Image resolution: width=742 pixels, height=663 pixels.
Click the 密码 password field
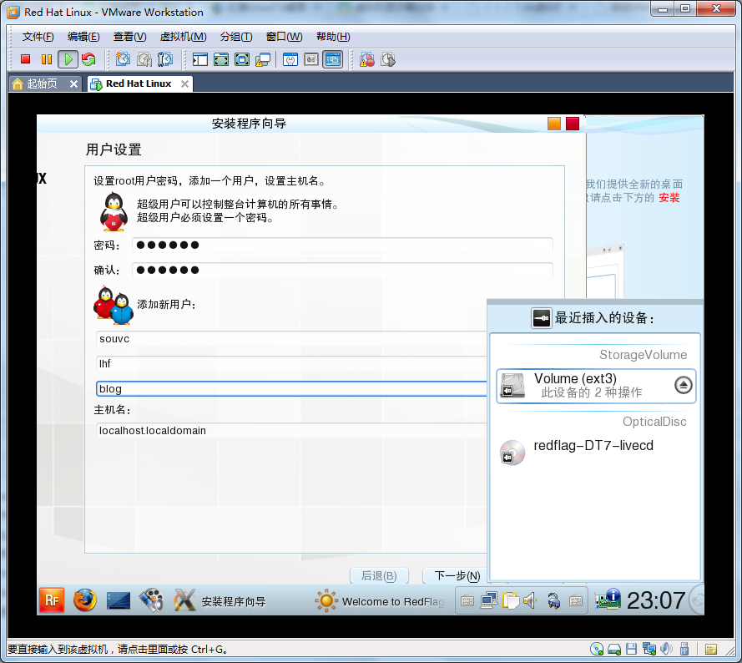[342, 245]
